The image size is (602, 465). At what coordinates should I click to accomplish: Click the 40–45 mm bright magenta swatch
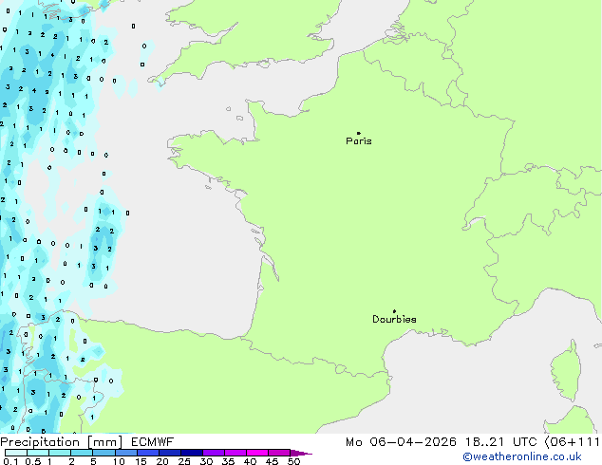coord(256,453)
